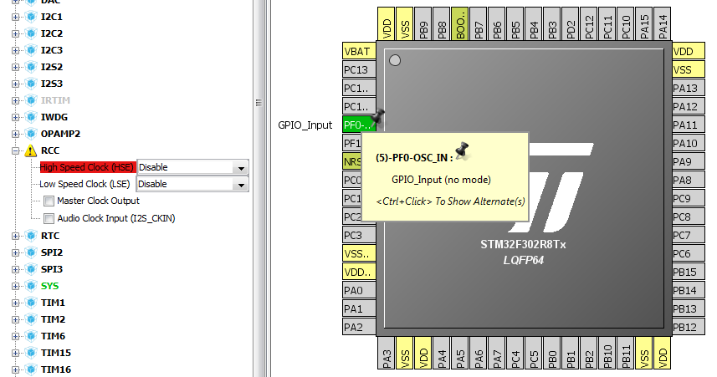This screenshot has width=717, height=377.
Task: Expand the SYS tree node
Action: click(16, 286)
